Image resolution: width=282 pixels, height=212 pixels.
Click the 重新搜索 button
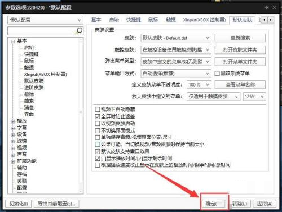pos(240,38)
